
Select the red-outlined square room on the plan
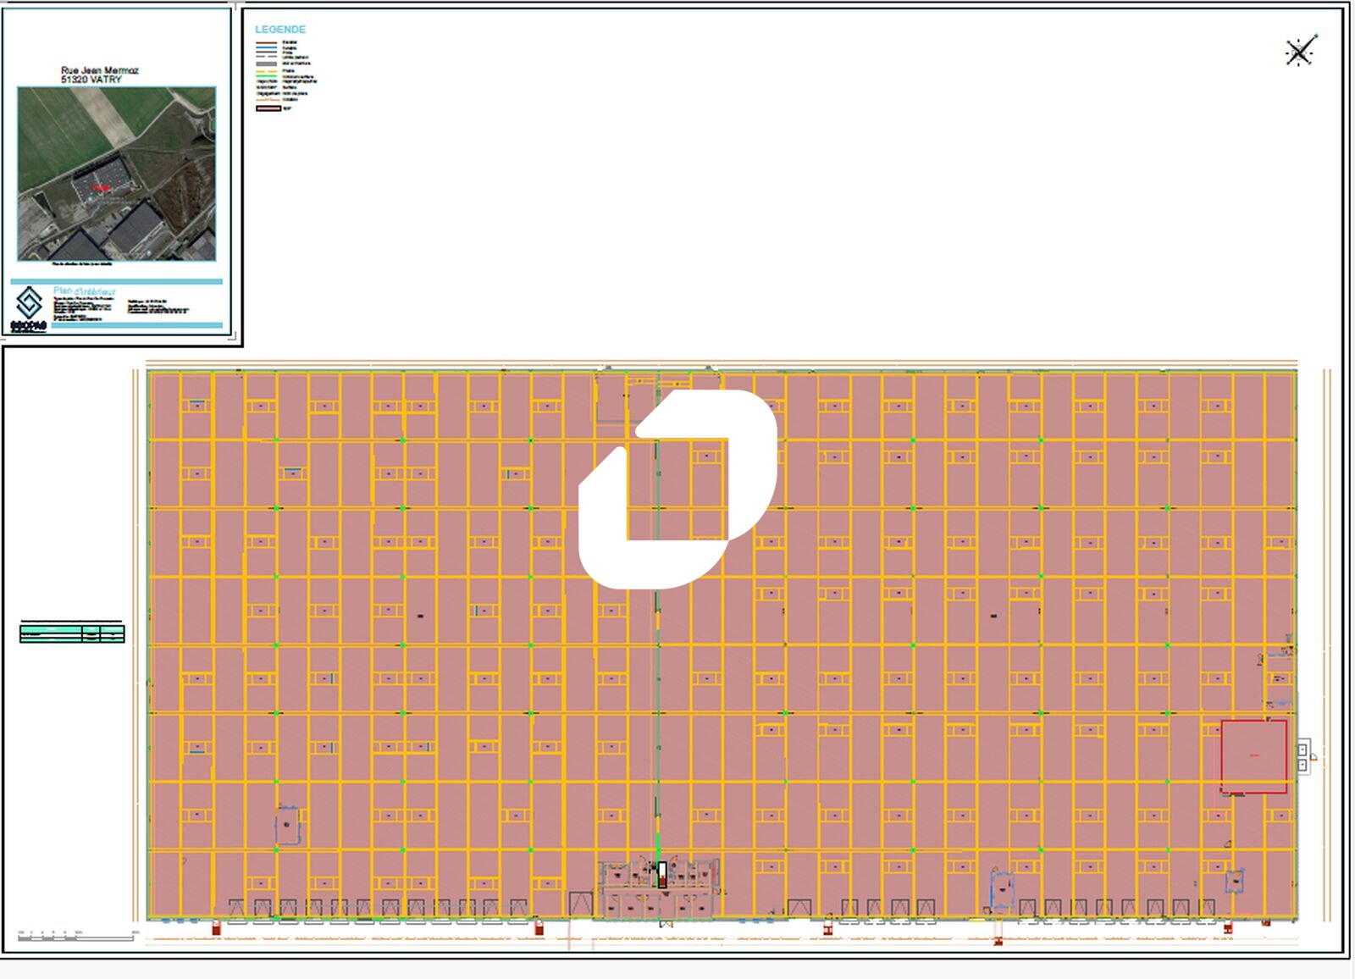point(1253,756)
